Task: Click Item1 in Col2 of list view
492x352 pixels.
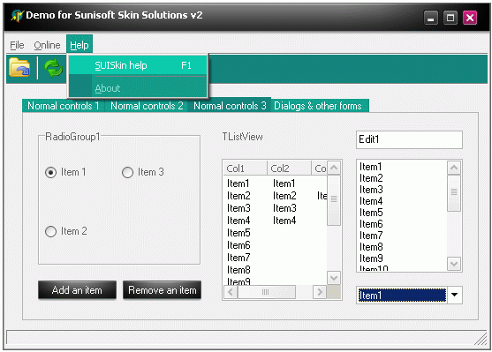Action: (284, 183)
